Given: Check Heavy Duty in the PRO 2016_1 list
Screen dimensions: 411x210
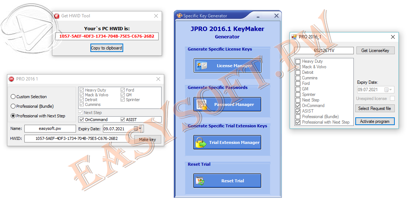Looking at the screenshot, I should (x=298, y=61).
